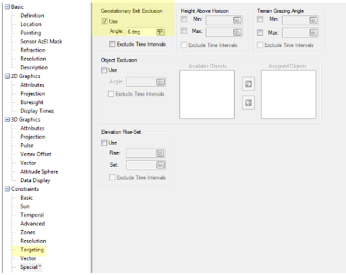
Task: Collapse the Constraints tree node
Action: pyautogui.click(x=7, y=189)
